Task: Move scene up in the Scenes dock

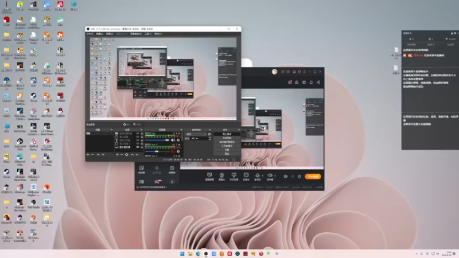Action: click(98, 155)
